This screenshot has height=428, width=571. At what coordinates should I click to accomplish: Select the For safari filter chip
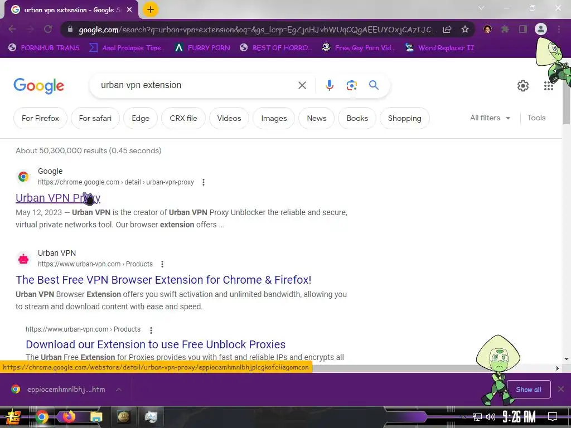click(x=95, y=118)
